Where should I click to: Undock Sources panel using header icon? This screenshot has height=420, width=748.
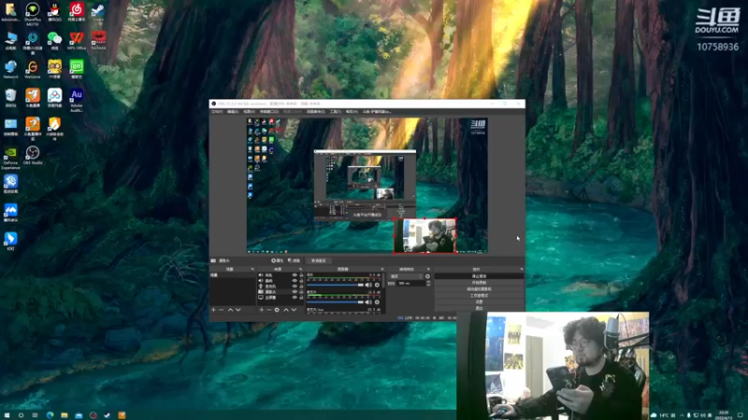(300, 269)
